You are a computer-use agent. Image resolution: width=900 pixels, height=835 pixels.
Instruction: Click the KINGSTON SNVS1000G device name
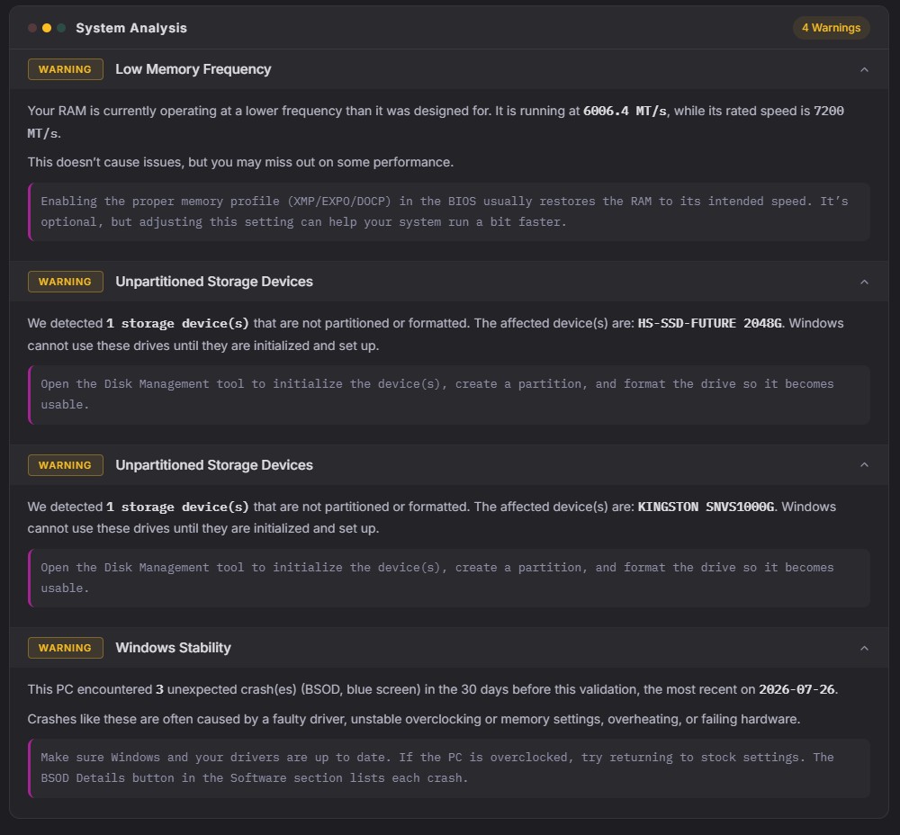click(x=706, y=507)
